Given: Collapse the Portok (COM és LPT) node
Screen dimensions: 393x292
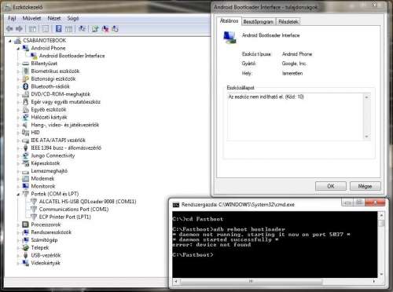Looking at the screenshot, I should 18,194.
